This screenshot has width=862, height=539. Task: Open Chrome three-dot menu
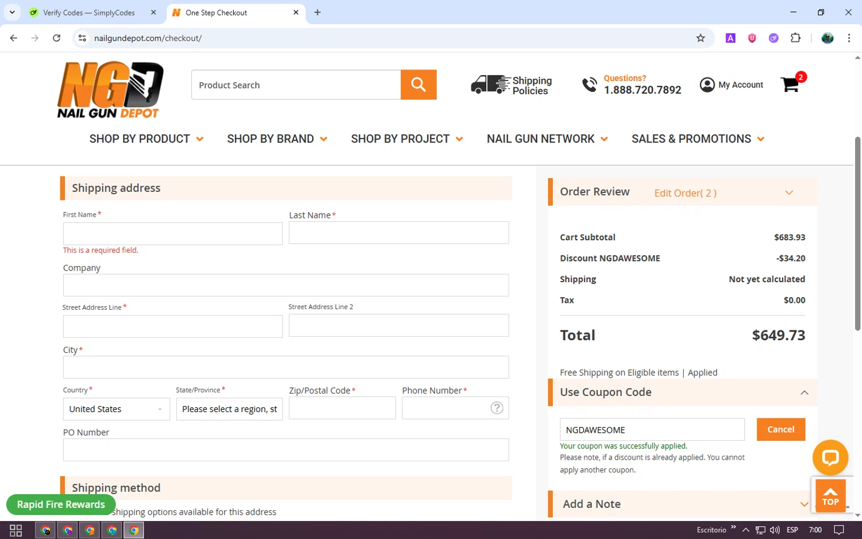coord(849,38)
